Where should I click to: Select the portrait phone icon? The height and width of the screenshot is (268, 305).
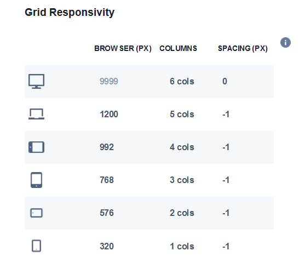(36, 246)
